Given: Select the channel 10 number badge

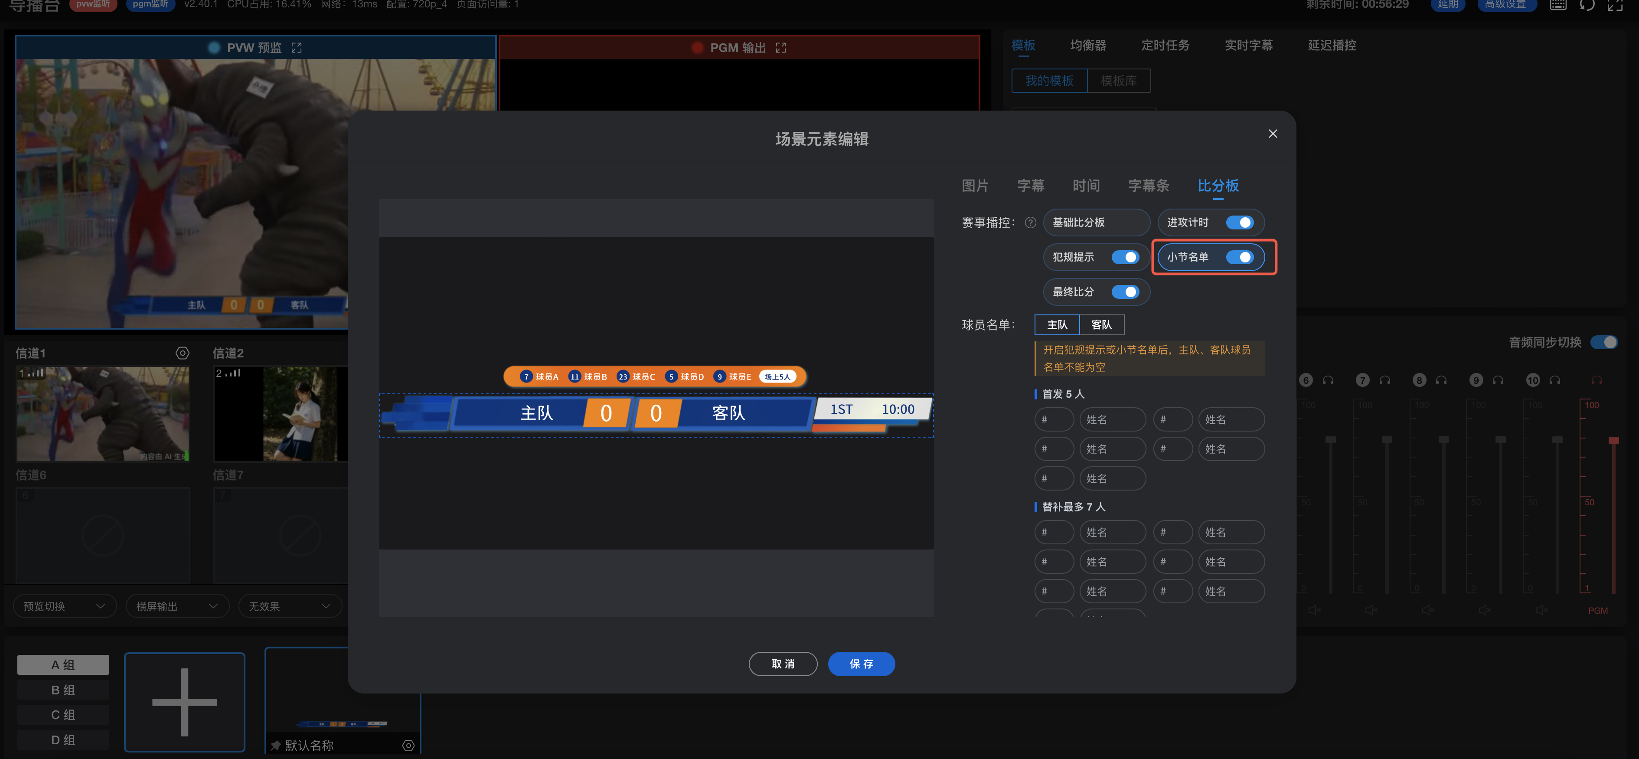Looking at the screenshot, I should (x=1533, y=380).
